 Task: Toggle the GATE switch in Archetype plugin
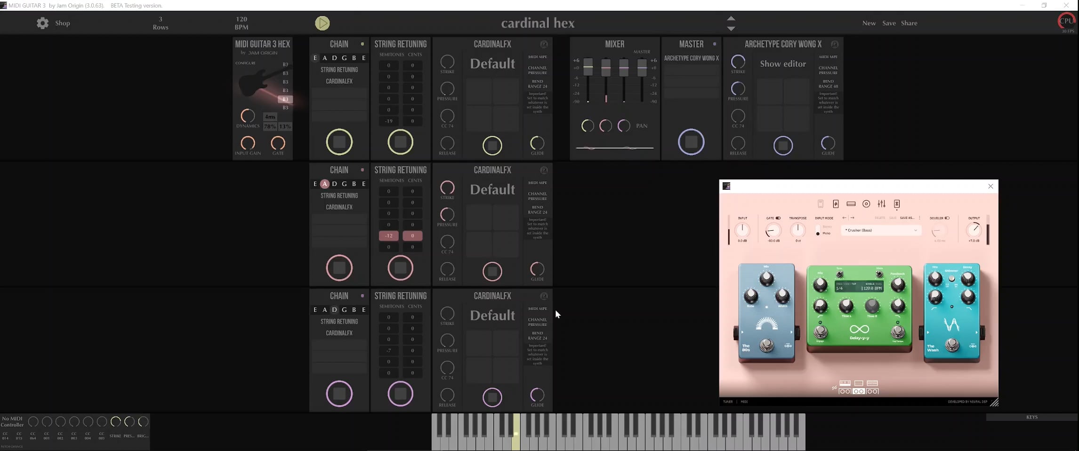pos(778,218)
